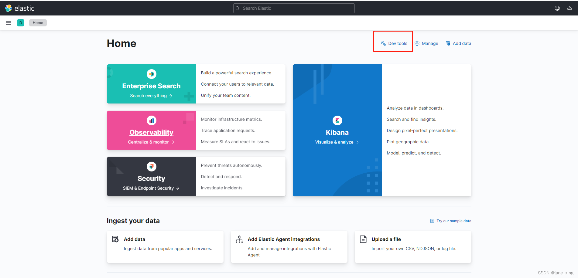
Task: Open the Add data card title
Action: tap(135, 239)
